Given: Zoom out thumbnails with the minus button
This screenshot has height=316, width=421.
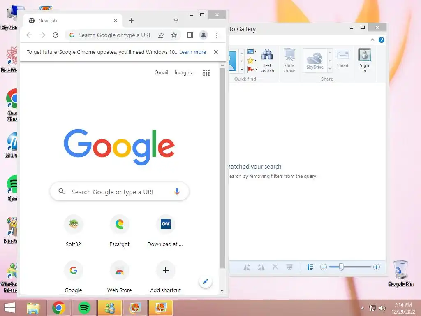Looking at the screenshot, I should coord(324,267).
